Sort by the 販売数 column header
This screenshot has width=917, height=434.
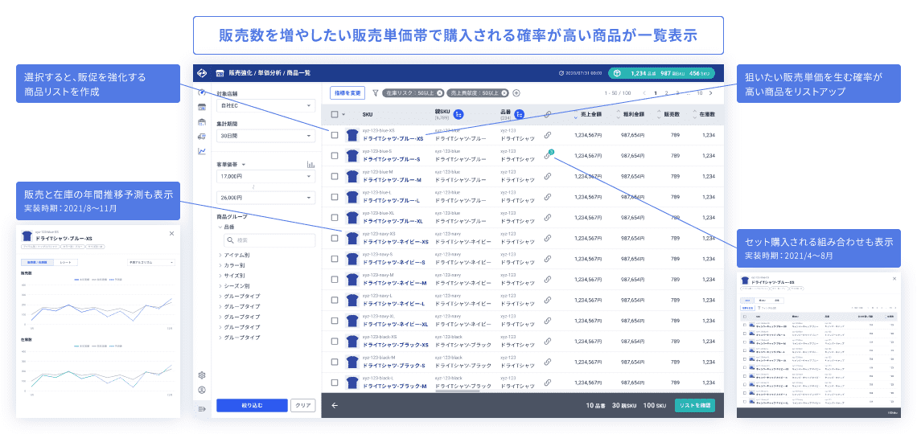(x=671, y=114)
